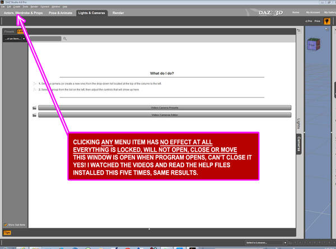Open the Help menu
This screenshot has width=336, height=249.
coord(65,7)
